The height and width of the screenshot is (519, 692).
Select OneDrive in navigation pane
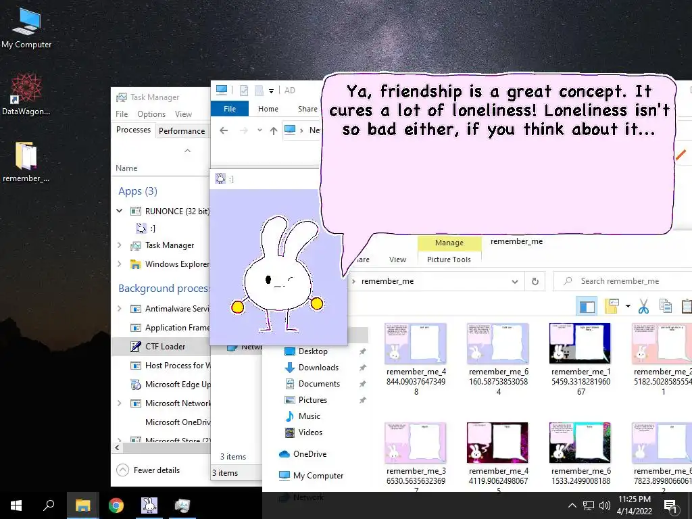pos(310,453)
